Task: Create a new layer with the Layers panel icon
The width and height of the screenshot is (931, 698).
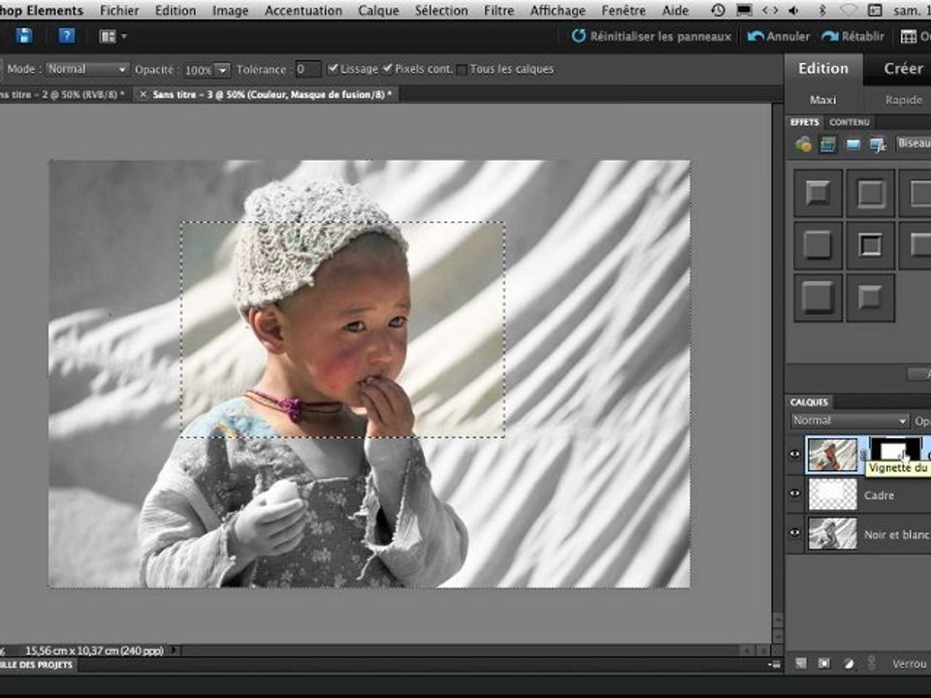Action: (801, 663)
